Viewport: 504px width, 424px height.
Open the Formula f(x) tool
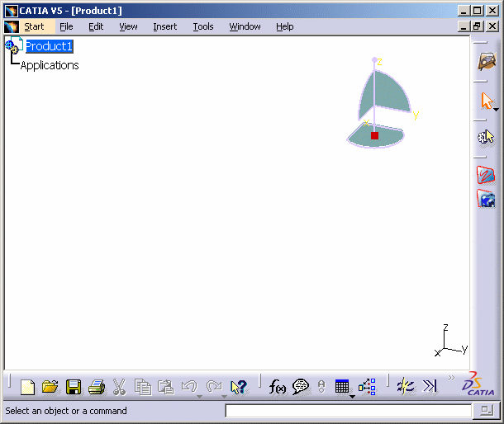[x=278, y=387]
